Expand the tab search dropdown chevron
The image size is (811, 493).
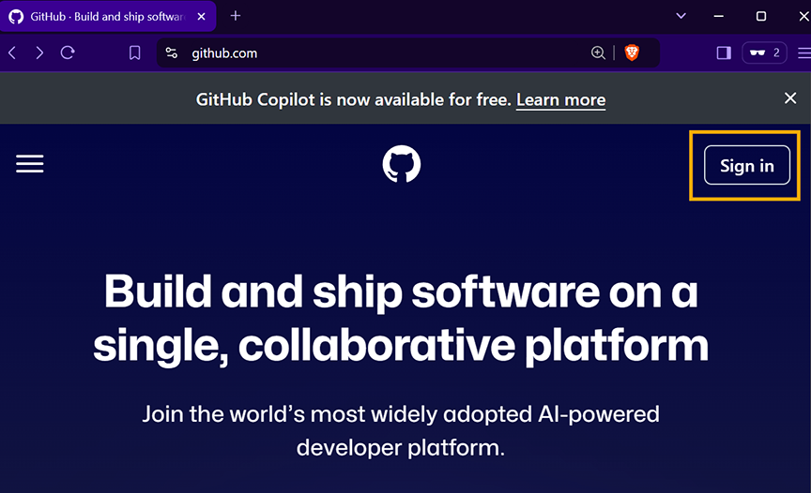681,16
